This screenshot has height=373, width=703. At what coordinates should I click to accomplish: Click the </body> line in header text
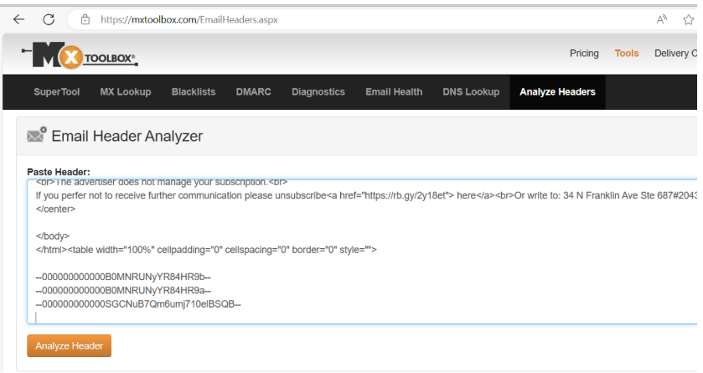tap(53, 236)
